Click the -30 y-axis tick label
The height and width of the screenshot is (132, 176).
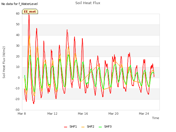[17, 110]
